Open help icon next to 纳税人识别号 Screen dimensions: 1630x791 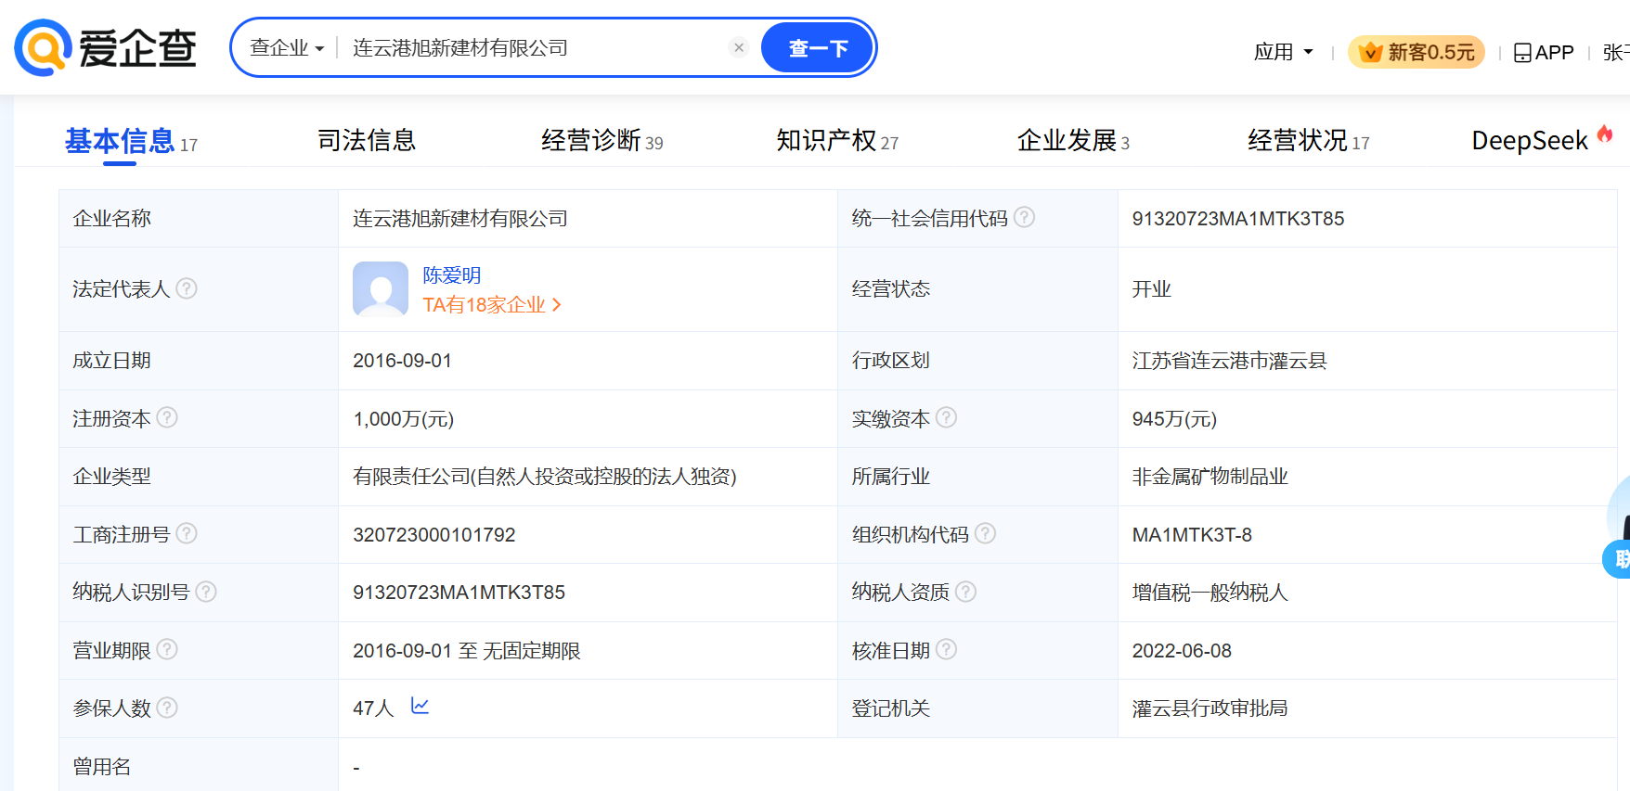[x=206, y=591]
